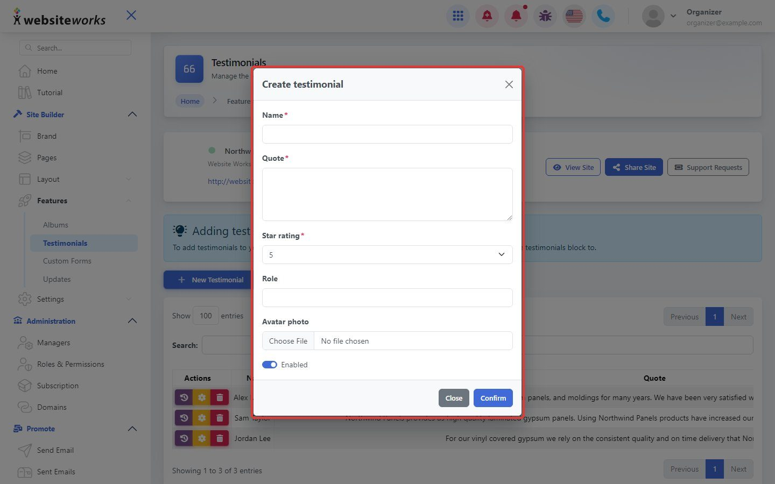Collapse the Administration section
The image size is (775, 484).
click(132, 321)
